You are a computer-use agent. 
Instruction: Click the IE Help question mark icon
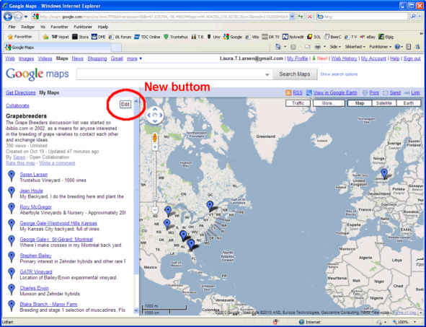[397, 47]
